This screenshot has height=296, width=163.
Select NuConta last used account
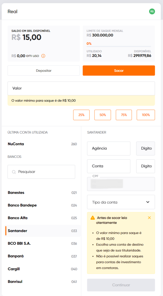pyautogui.click(x=42, y=144)
